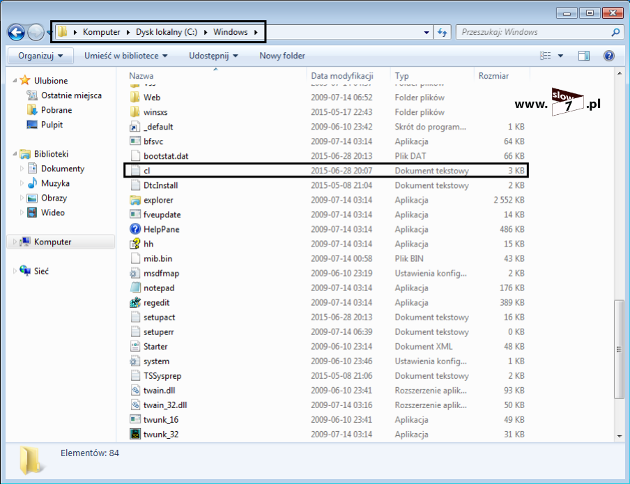This screenshot has height=484, width=630.
Task: Select the regedit application icon
Action: [x=135, y=303]
